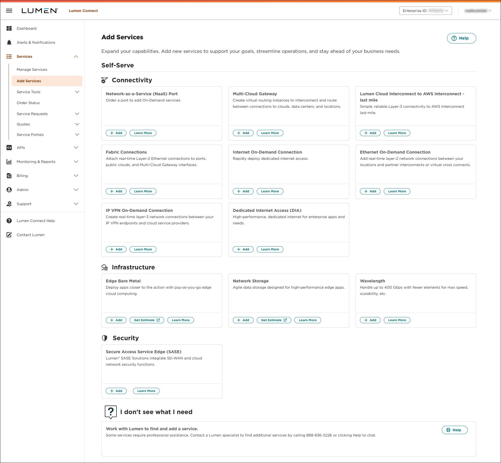This screenshot has width=501, height=463.
Task: Add Lumen Cloud Interconnect to AWS service
Action: (370, 133)
